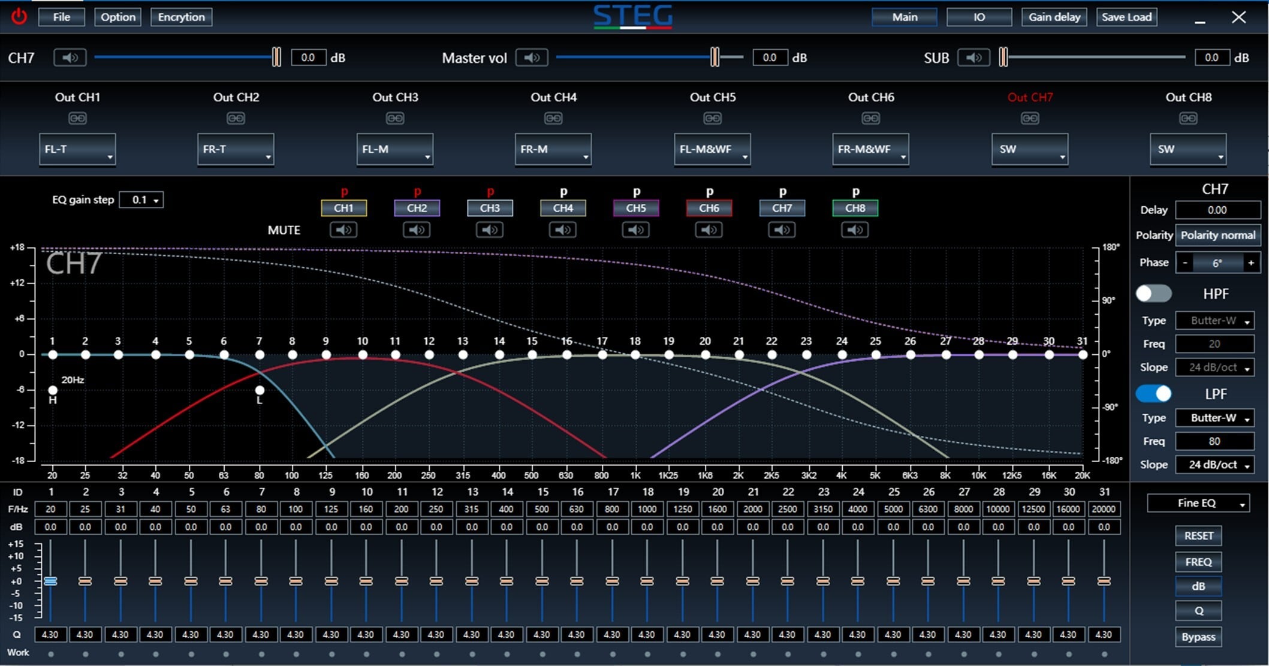Click the 1000 Hz EQ band slider
The width and height of the screenshot is (1269, 666).
click(x=647, y=581)
